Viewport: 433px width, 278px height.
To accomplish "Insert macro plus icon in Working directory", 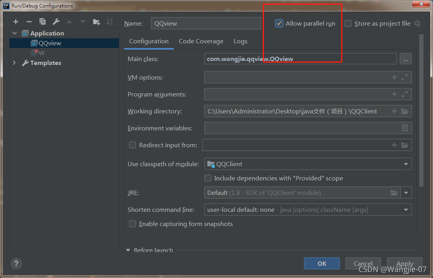I will coord(394,111).
